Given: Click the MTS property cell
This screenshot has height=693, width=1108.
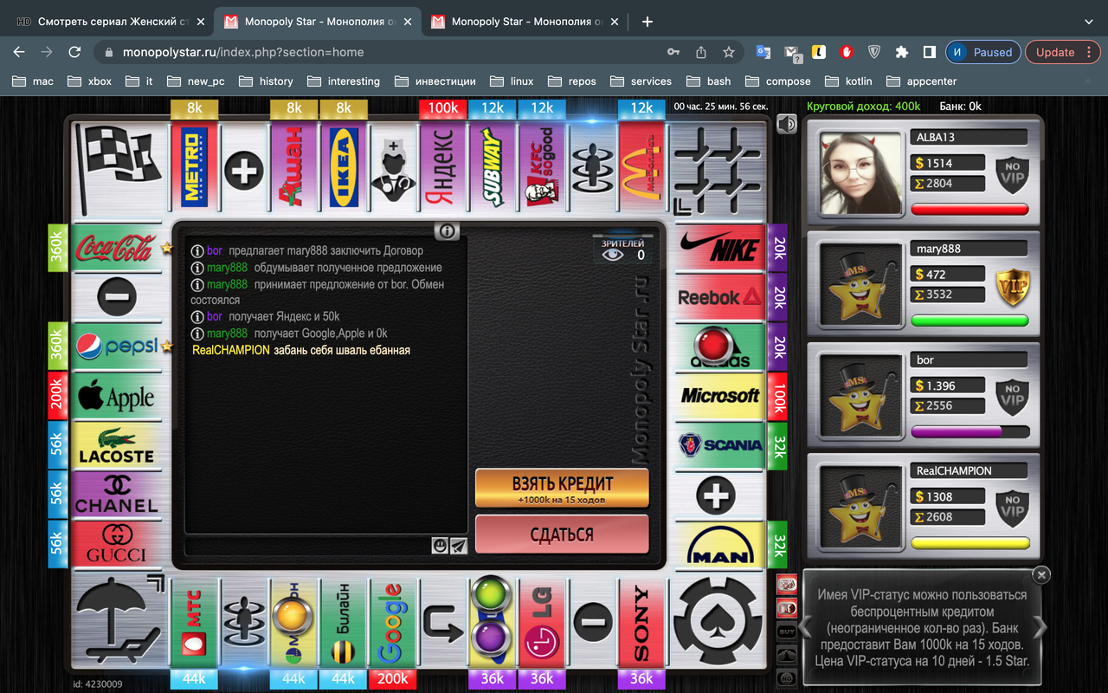Looking at the screenshot, I should click(x=195, y=624).
